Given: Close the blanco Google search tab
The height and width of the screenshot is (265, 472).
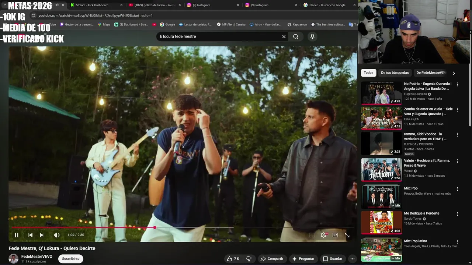Looking at the screenshot, I should (x=354, y=5).
